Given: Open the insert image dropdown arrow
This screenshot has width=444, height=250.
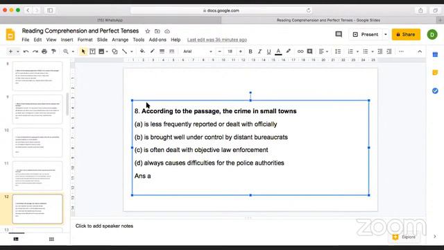Looking at the screenshot, I should [107, 51].
